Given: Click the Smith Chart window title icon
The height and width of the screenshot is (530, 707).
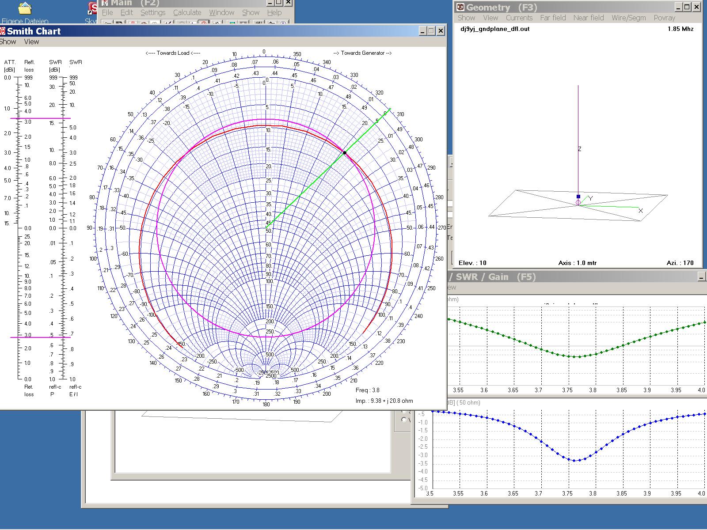Looking at the screenshot, I should point(3,31).
